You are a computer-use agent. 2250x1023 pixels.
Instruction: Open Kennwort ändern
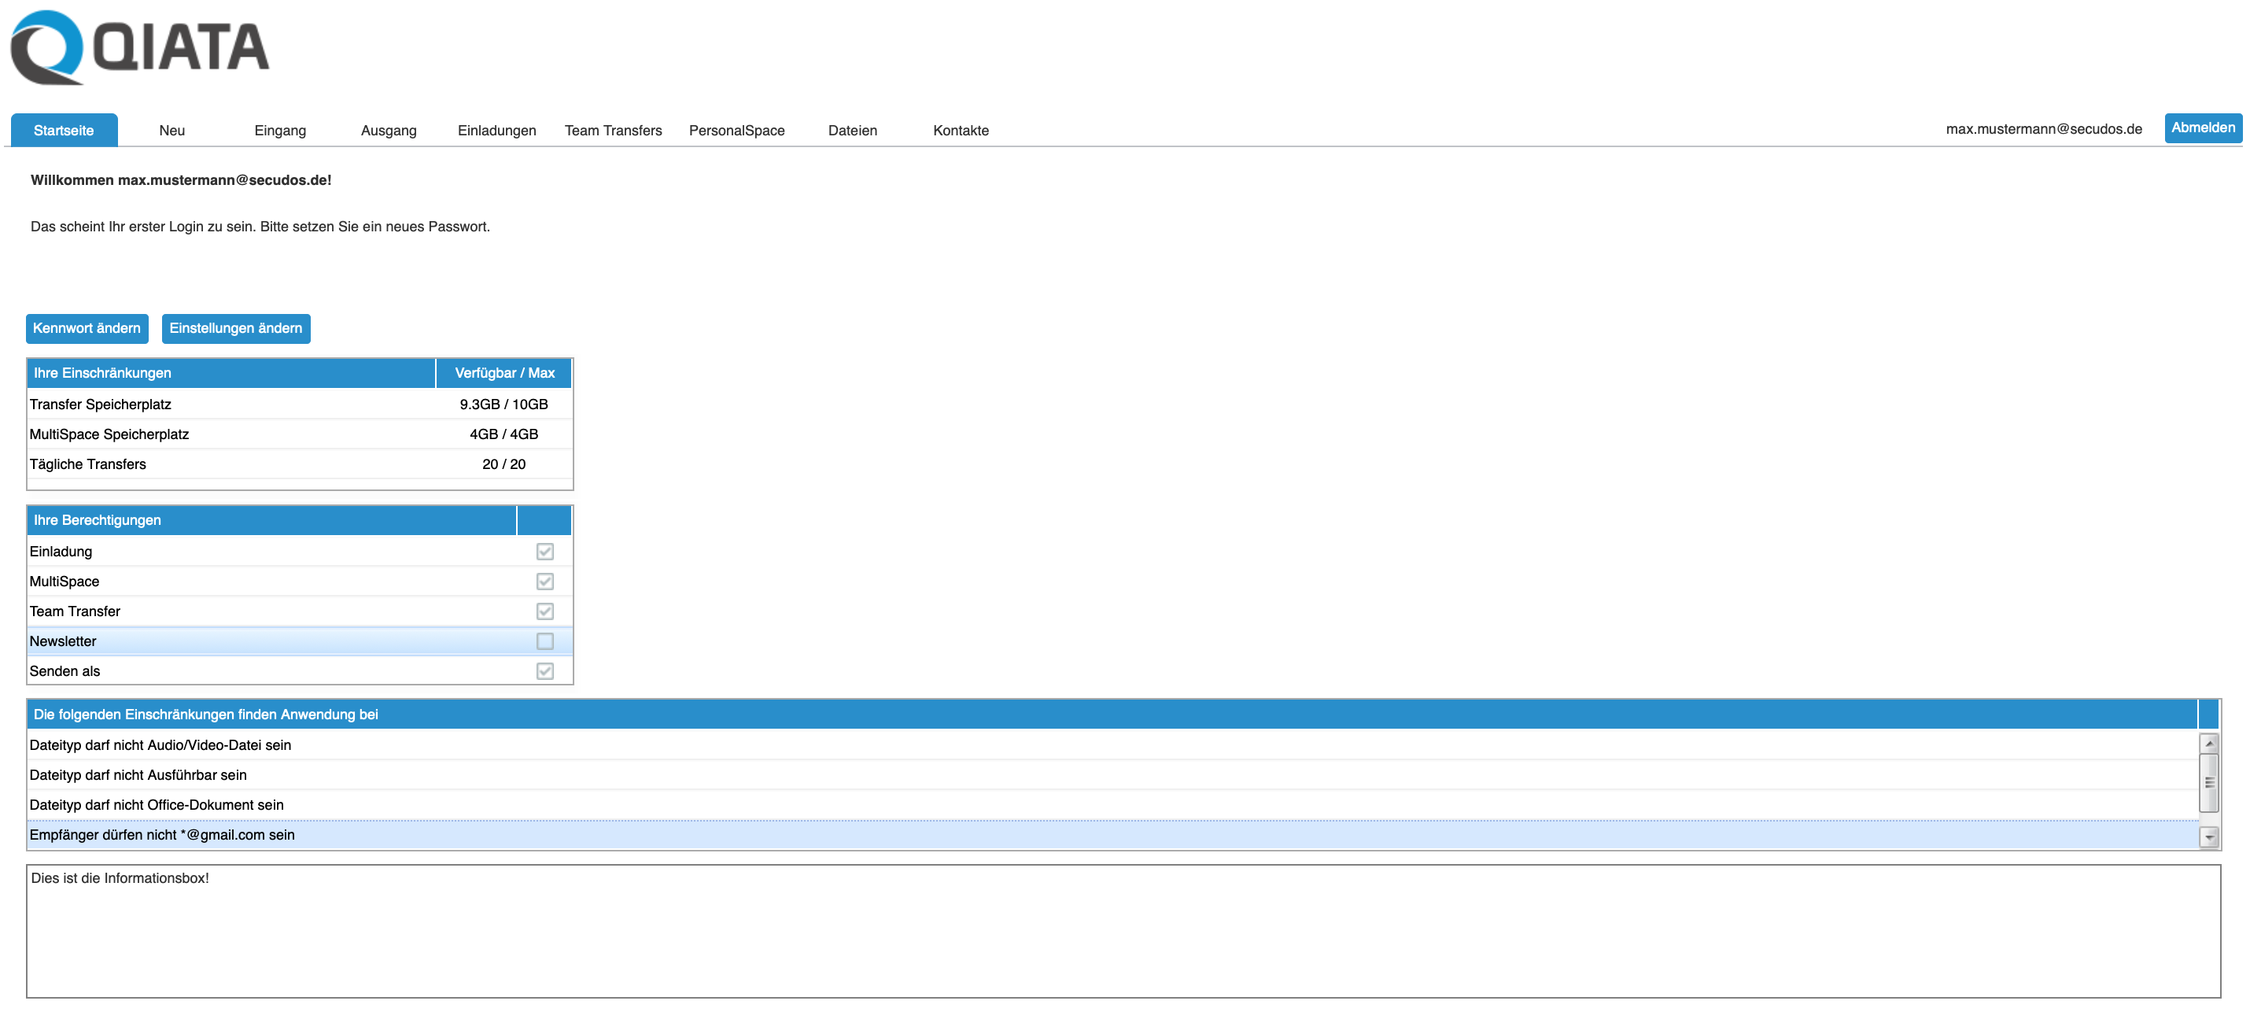click(x=87, y=328)
